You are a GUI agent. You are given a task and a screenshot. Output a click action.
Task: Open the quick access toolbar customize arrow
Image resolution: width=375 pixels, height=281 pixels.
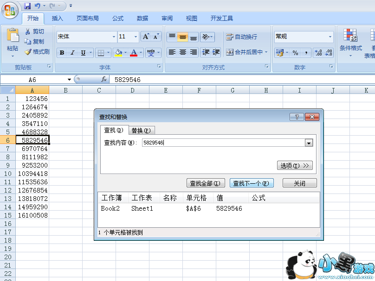[x=71, y=6]
